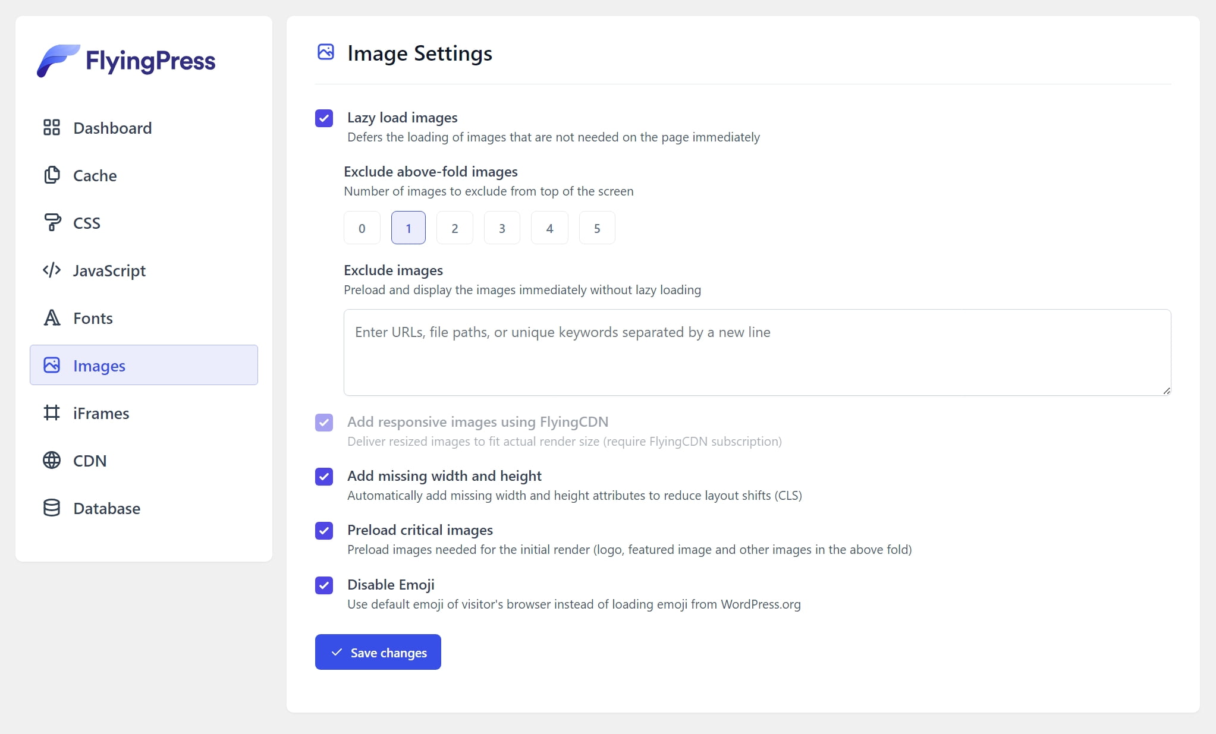Click 'Automatically add missing width and height' description
Viewport: 1216px width, 734px height.
tap(574, 496)
